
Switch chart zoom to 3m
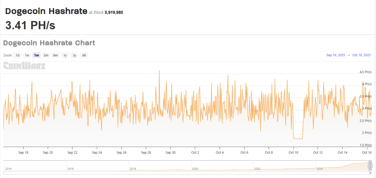pos(46,55)
